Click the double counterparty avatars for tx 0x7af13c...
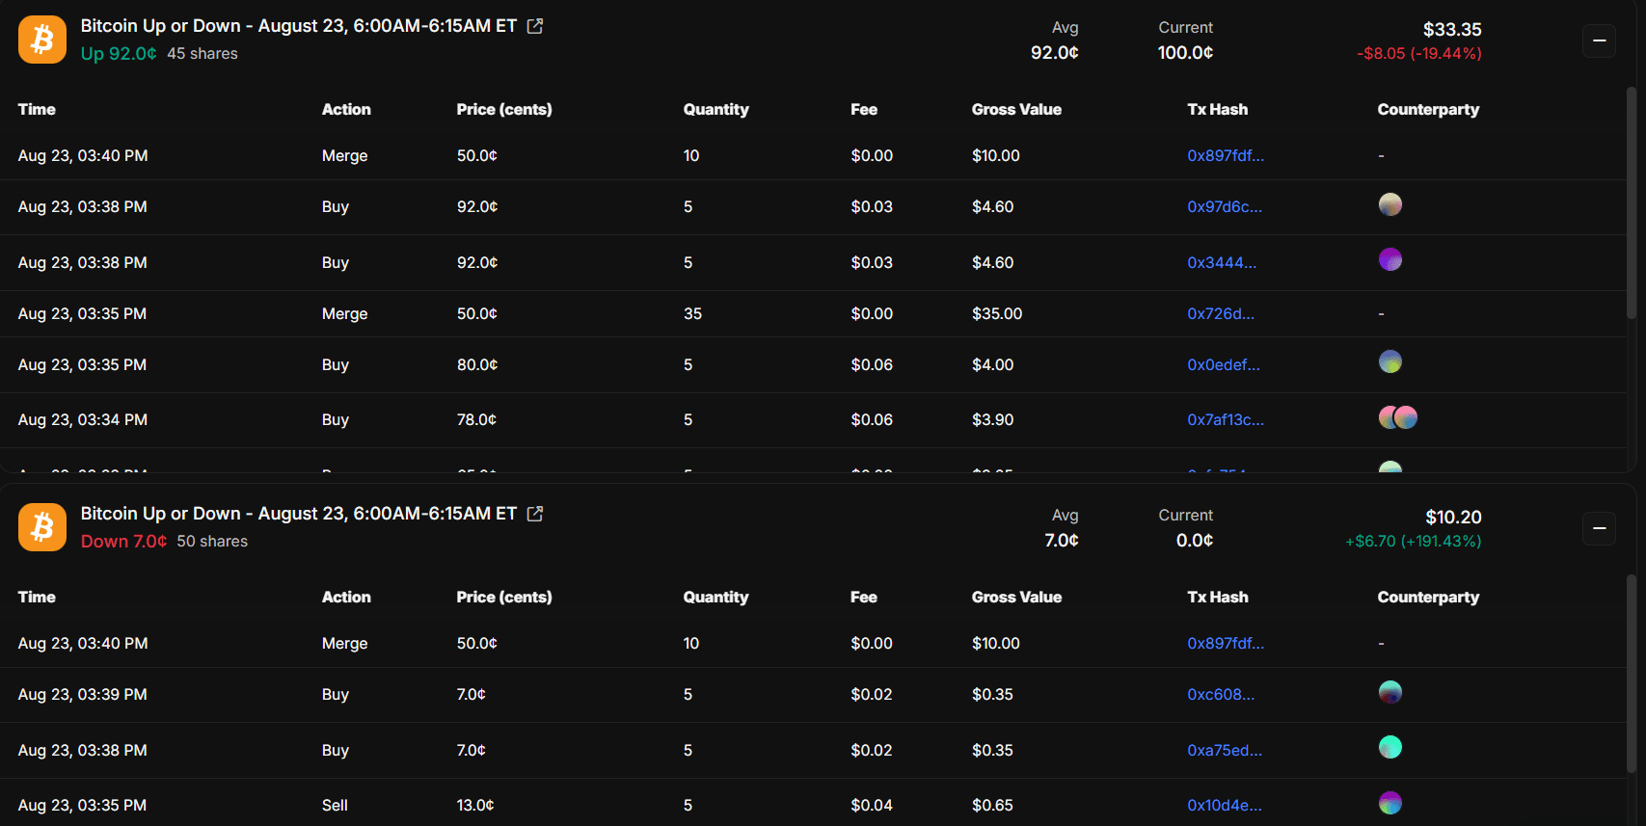Image resolution: width=1646 pixels, height=826 pixels. (x=1398, y=417)
